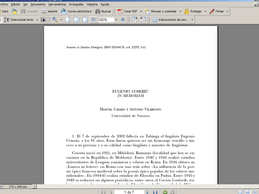Viewport: 259px width, 194px height.
Task: Click the page number field 1 de 7
Action: [129, 192]
